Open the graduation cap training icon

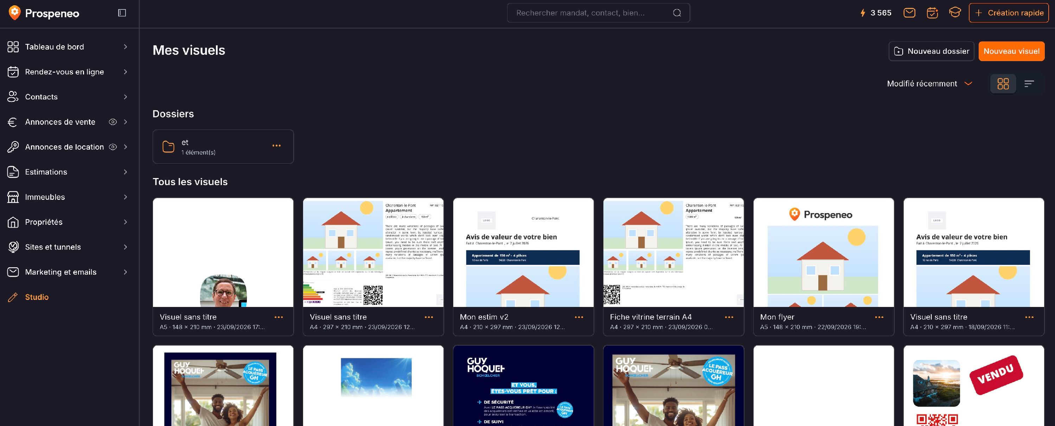click(955, 13)
